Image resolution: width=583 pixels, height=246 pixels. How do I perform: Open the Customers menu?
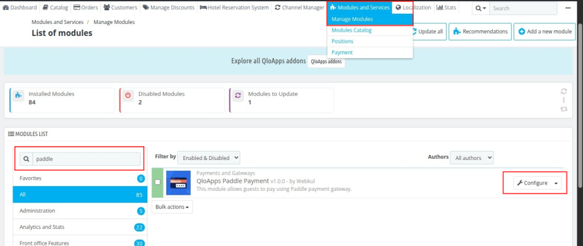pos(120,7)
